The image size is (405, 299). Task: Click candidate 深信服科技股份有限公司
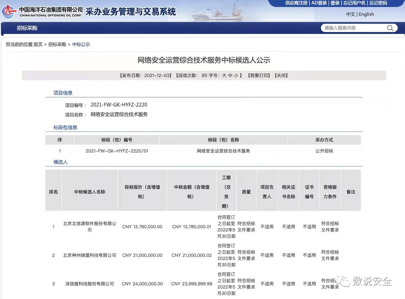click(90, 284)
